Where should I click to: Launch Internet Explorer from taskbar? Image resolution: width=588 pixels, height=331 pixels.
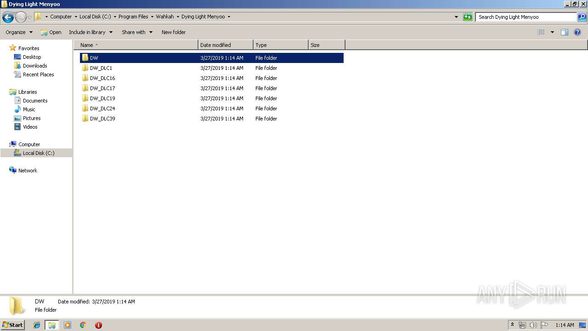(x=37, y=325)
